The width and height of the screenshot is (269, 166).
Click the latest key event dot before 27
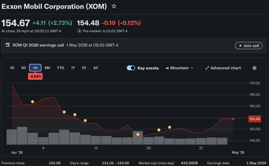point(169,127)
